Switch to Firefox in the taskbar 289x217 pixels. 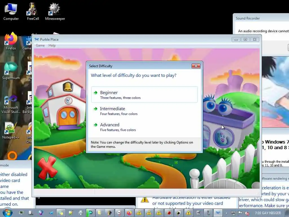pyautogui.click(x=129, y=213)
